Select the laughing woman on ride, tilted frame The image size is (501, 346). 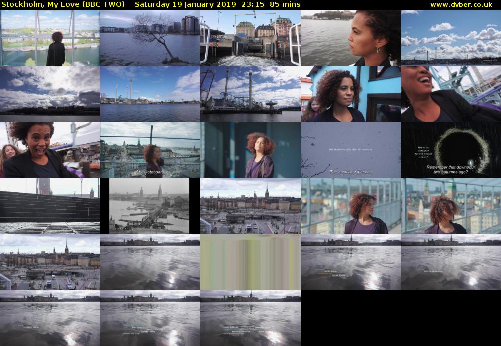(451, 94)
